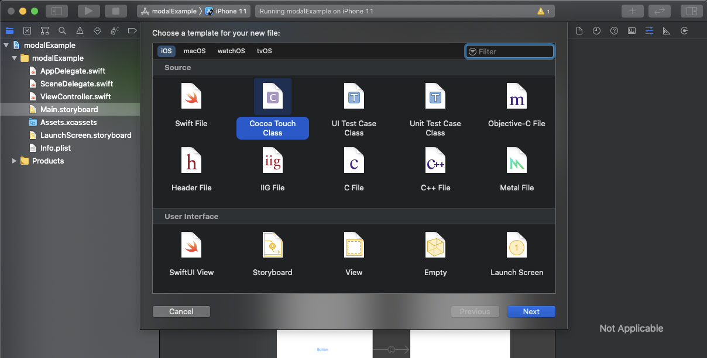Show the history inspector clock icon
The image size is (707, 358).
click(596, 31)
